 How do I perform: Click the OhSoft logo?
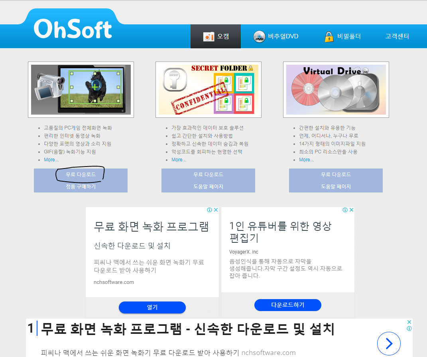point(73,29)
